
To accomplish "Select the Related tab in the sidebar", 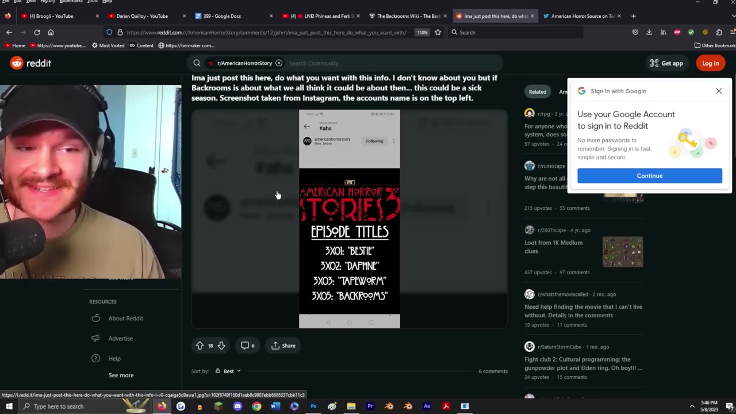I will pyautogui.click(x=538, y=91).
